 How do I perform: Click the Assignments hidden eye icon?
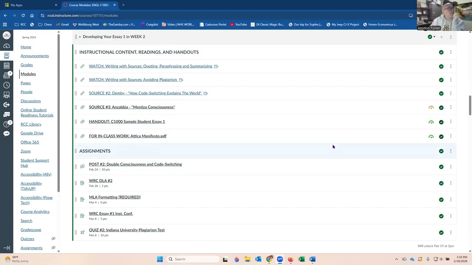pos(53,248)
